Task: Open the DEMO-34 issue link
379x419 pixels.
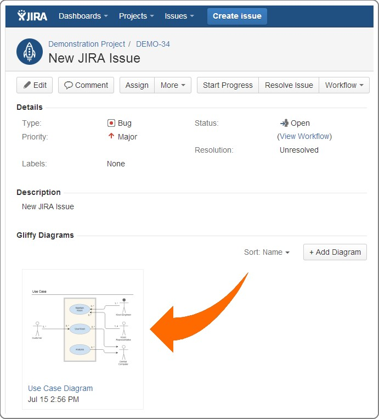Action: (x=153, y=44)
